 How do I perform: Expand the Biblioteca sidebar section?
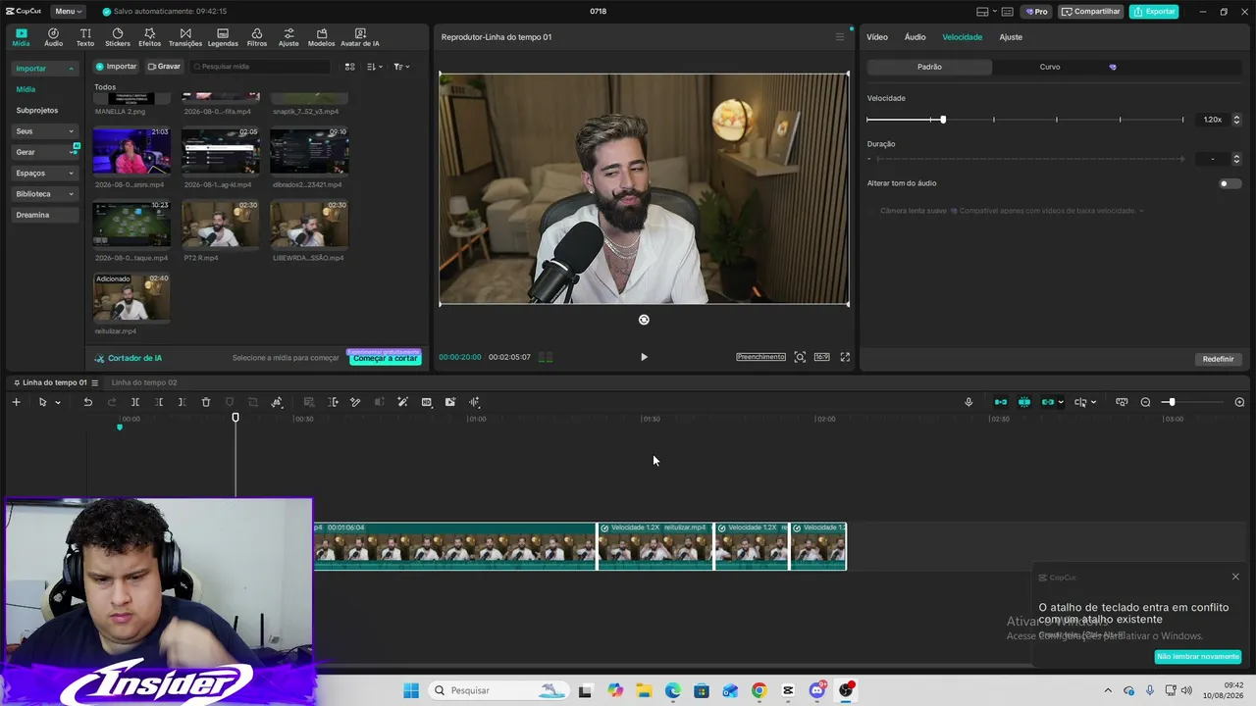pyautogui.click(x=71, y=194)
